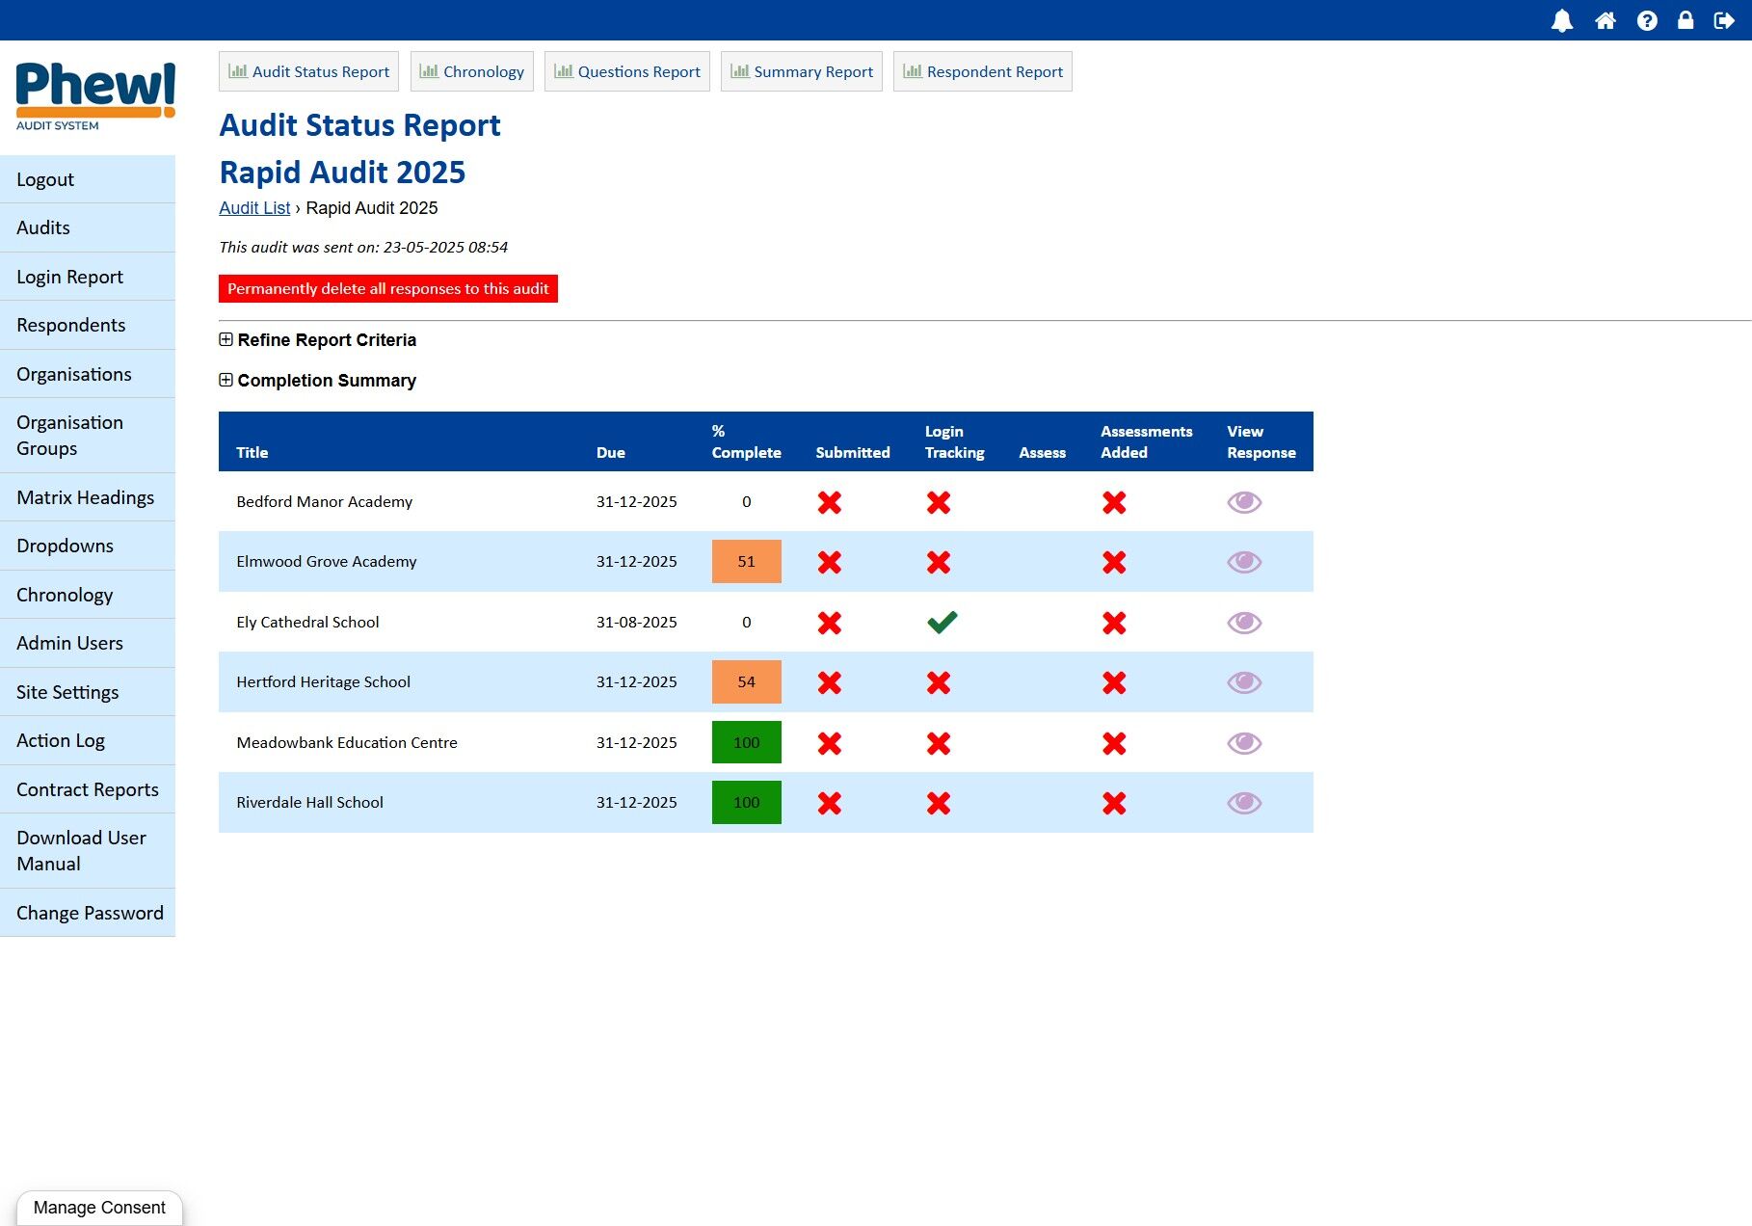This screenshot has width=1752, height=1226.
Task: Click submitted cross for Elmwood Grove Academy
Action: tap(829, 562)
